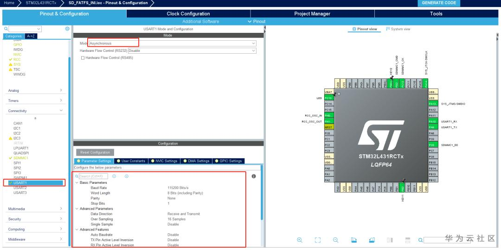Go to previous parameter search result
501x250 pixels.
click(x=114, y=176)
